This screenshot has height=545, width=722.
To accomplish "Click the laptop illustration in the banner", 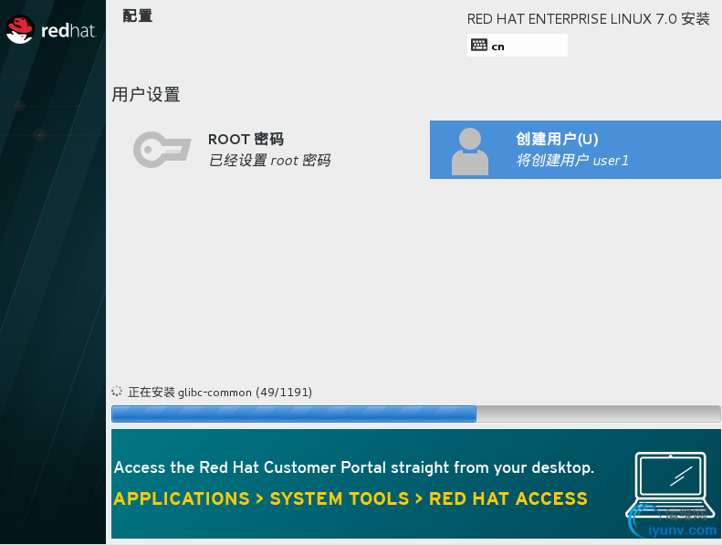I will coord(668,487).
